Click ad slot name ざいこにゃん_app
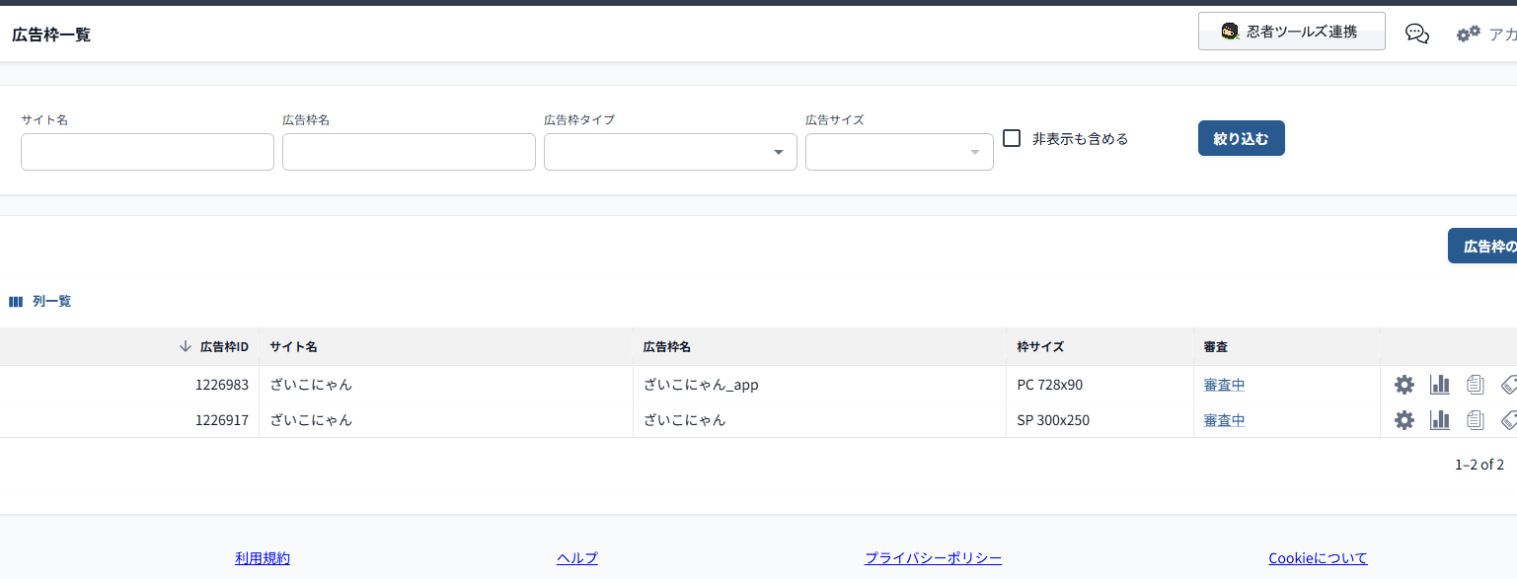Screen dimensions: 1517x579 pyautogui.click(x=701, y=385)
